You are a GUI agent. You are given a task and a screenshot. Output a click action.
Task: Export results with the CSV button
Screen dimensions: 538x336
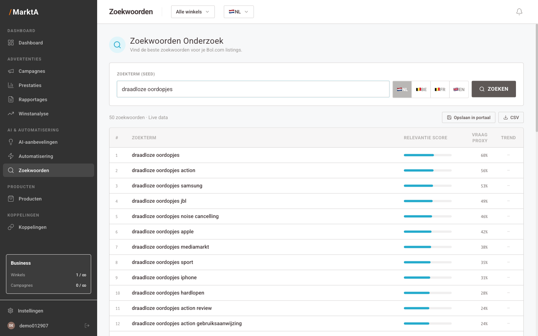[511, 117]
